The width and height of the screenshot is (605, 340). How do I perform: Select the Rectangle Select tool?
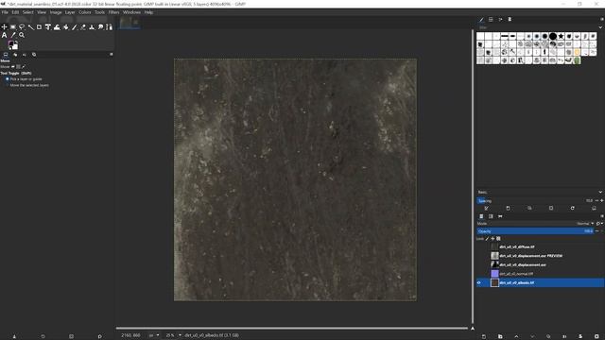13,27
